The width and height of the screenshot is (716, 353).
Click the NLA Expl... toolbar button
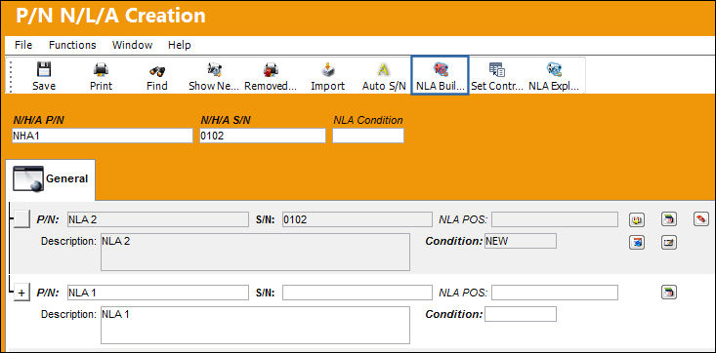click(x=554, y=76)
